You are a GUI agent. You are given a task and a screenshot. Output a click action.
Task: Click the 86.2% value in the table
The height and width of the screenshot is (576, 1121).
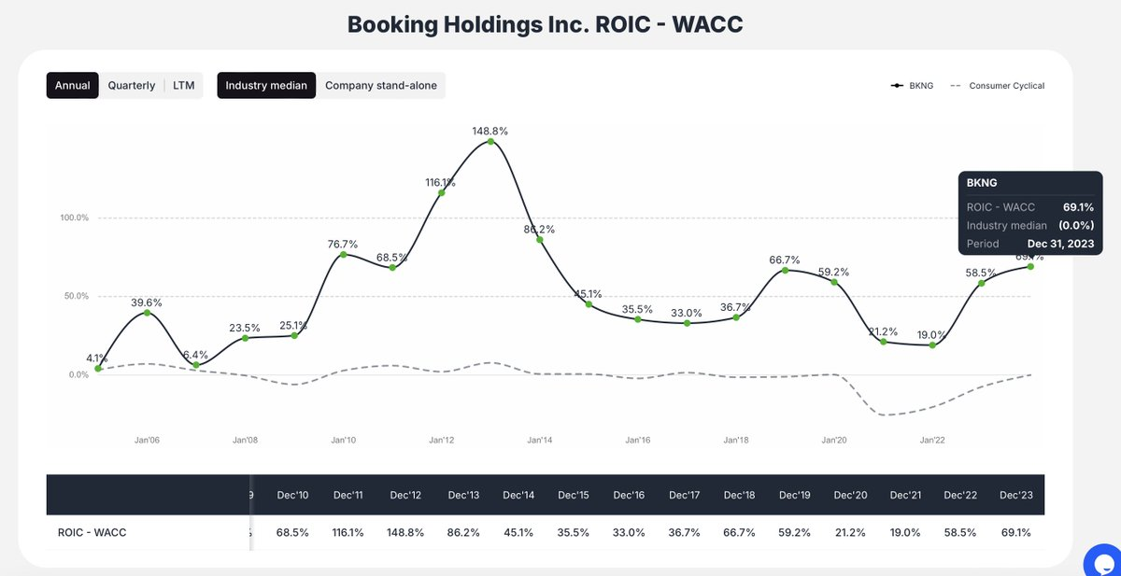point(462,532)
